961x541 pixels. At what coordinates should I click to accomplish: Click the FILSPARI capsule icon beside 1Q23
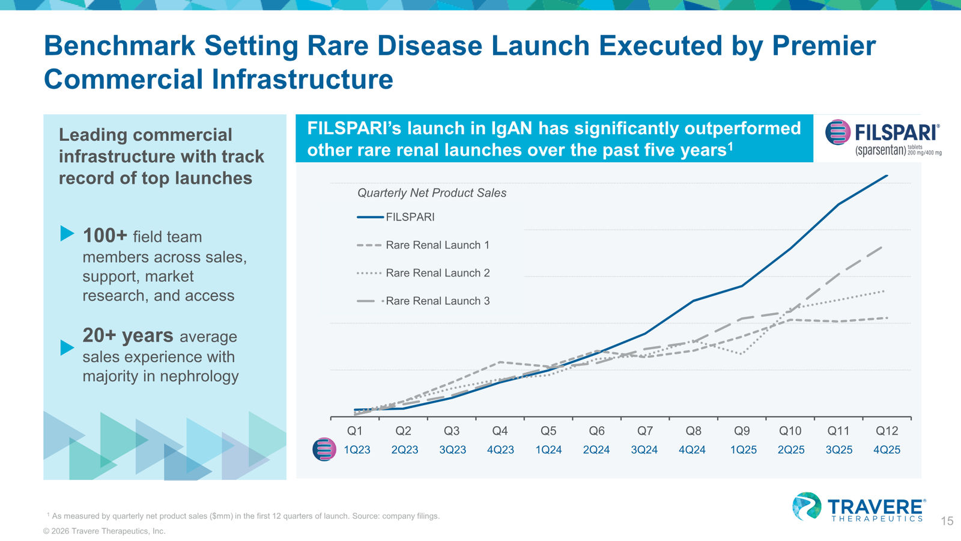point(324,449)
